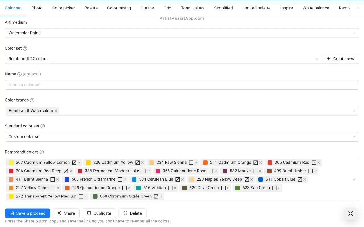364x227 pixels.
Task: Click the Name a color set field
Action: pos(182,85)
